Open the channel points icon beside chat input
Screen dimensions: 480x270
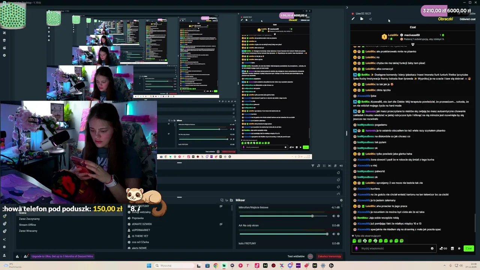coord(443,248)
